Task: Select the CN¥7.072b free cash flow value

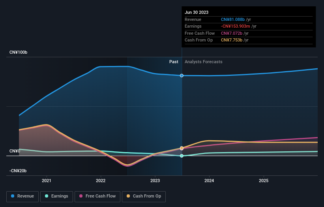Action: coord(232,33)
